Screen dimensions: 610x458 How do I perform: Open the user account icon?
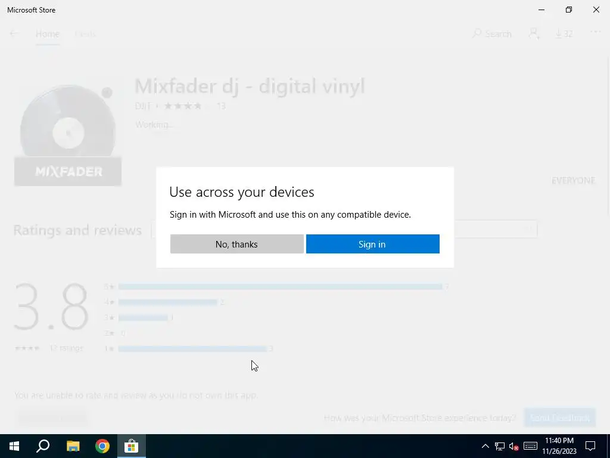point(534,34)
